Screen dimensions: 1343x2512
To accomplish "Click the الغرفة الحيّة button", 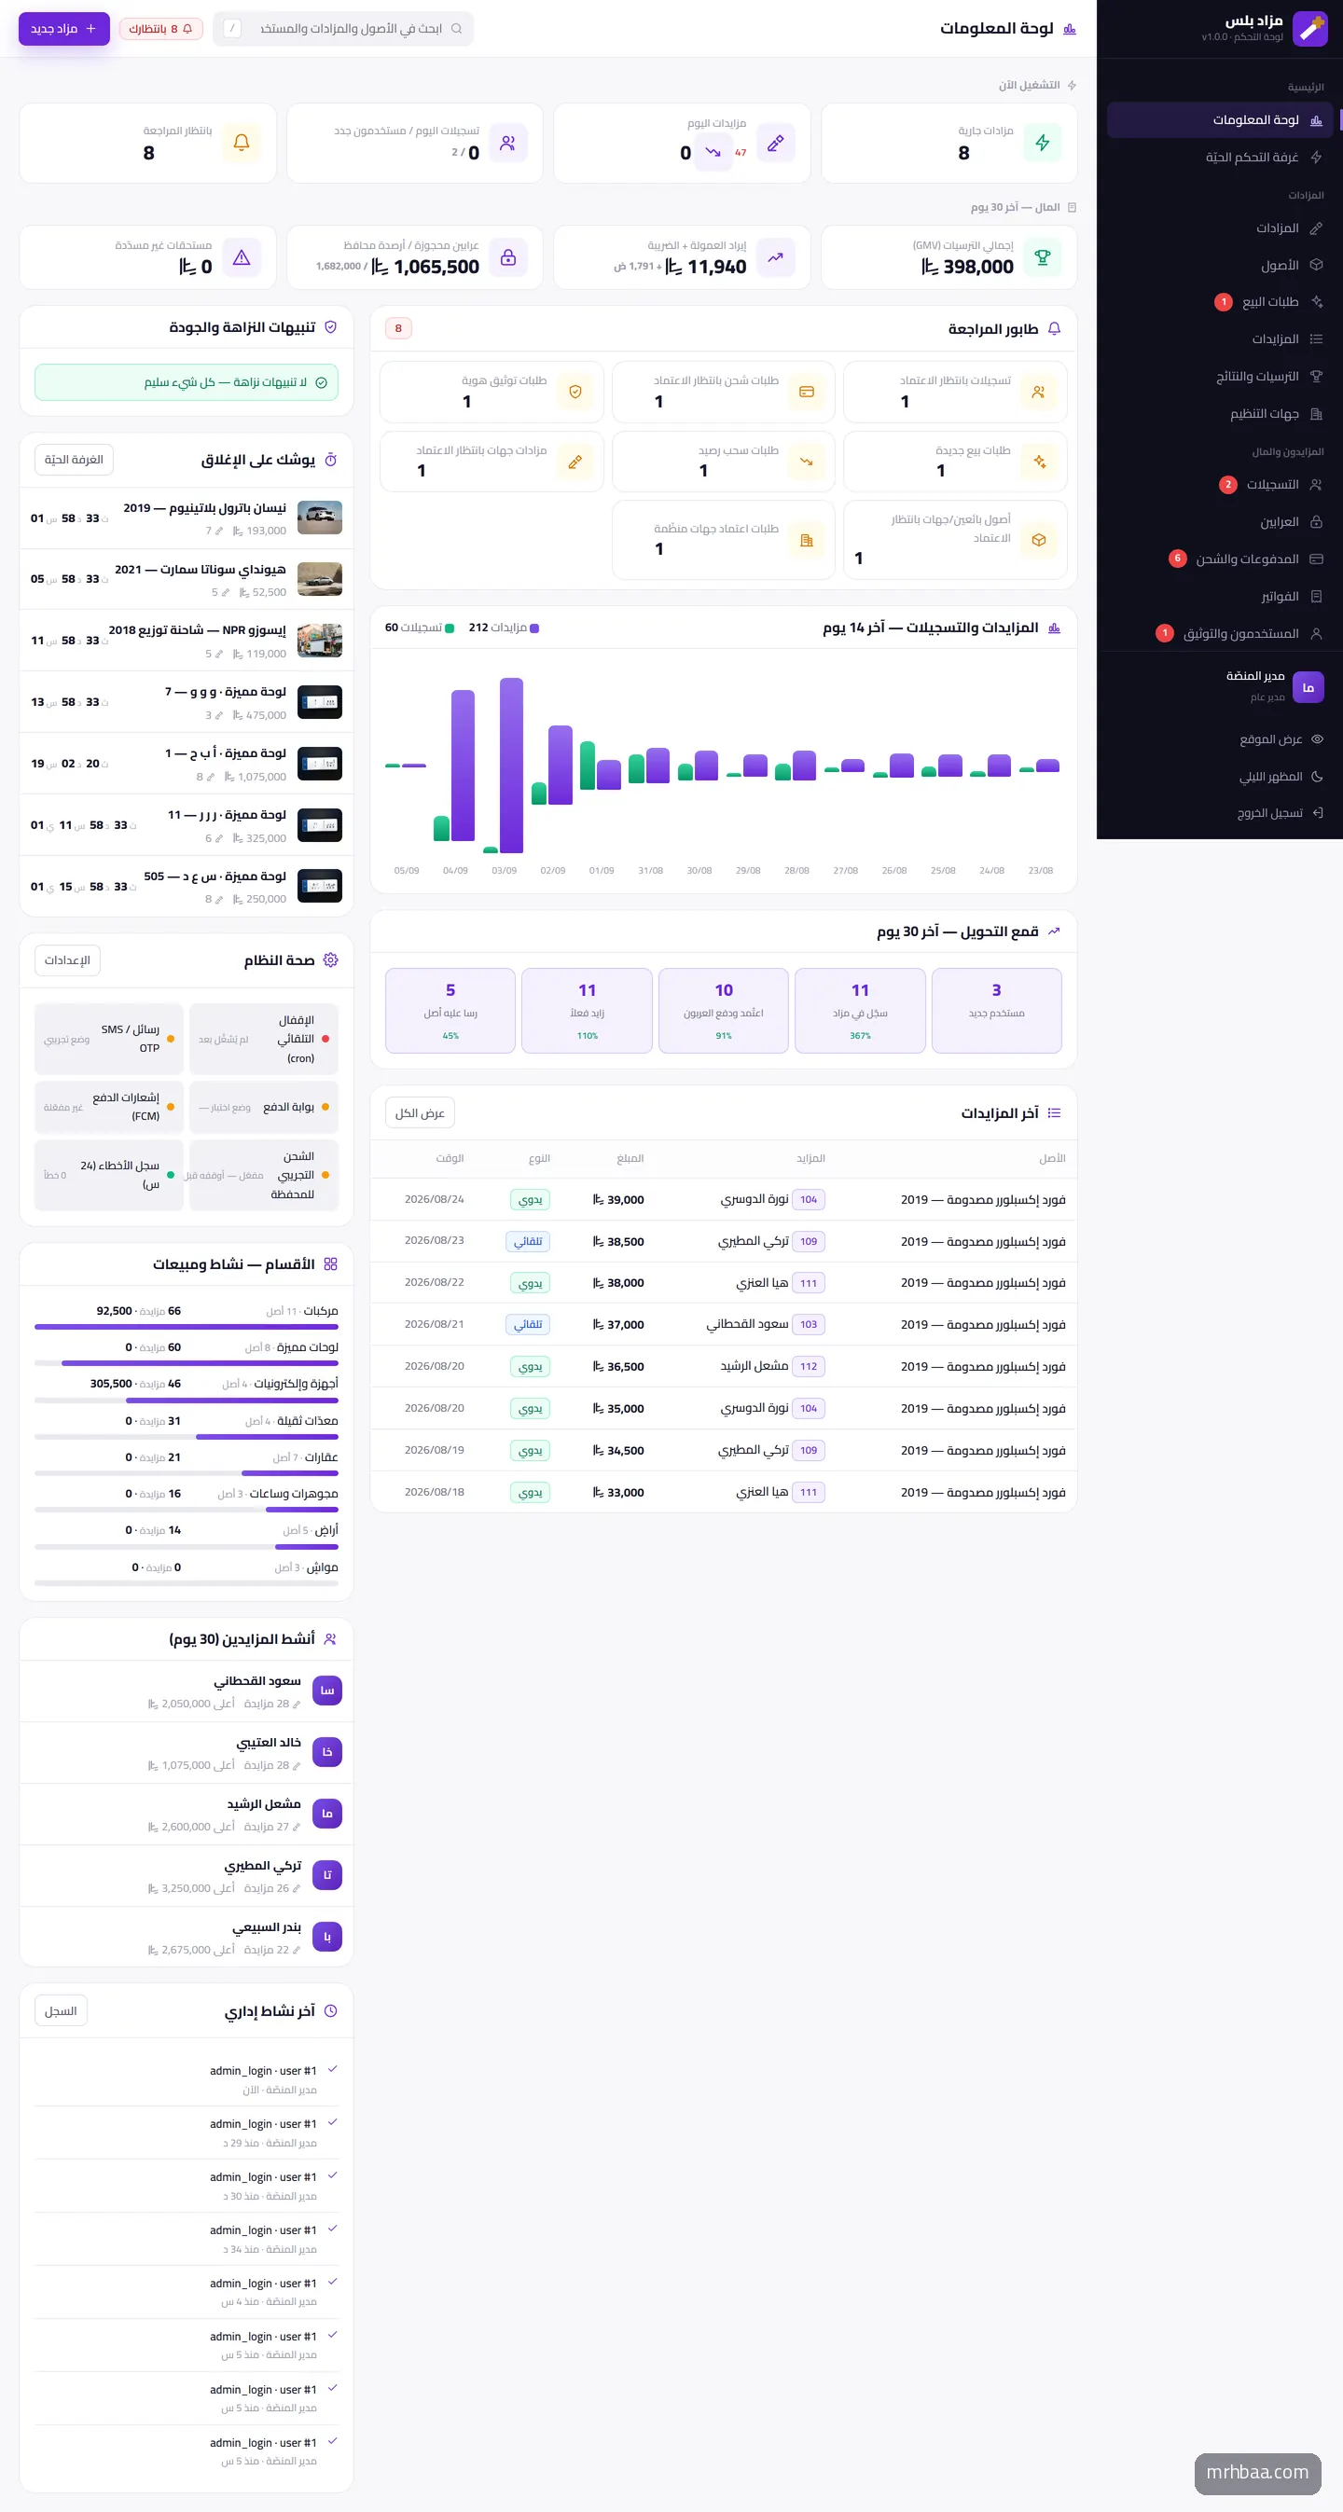I will 74,460.
